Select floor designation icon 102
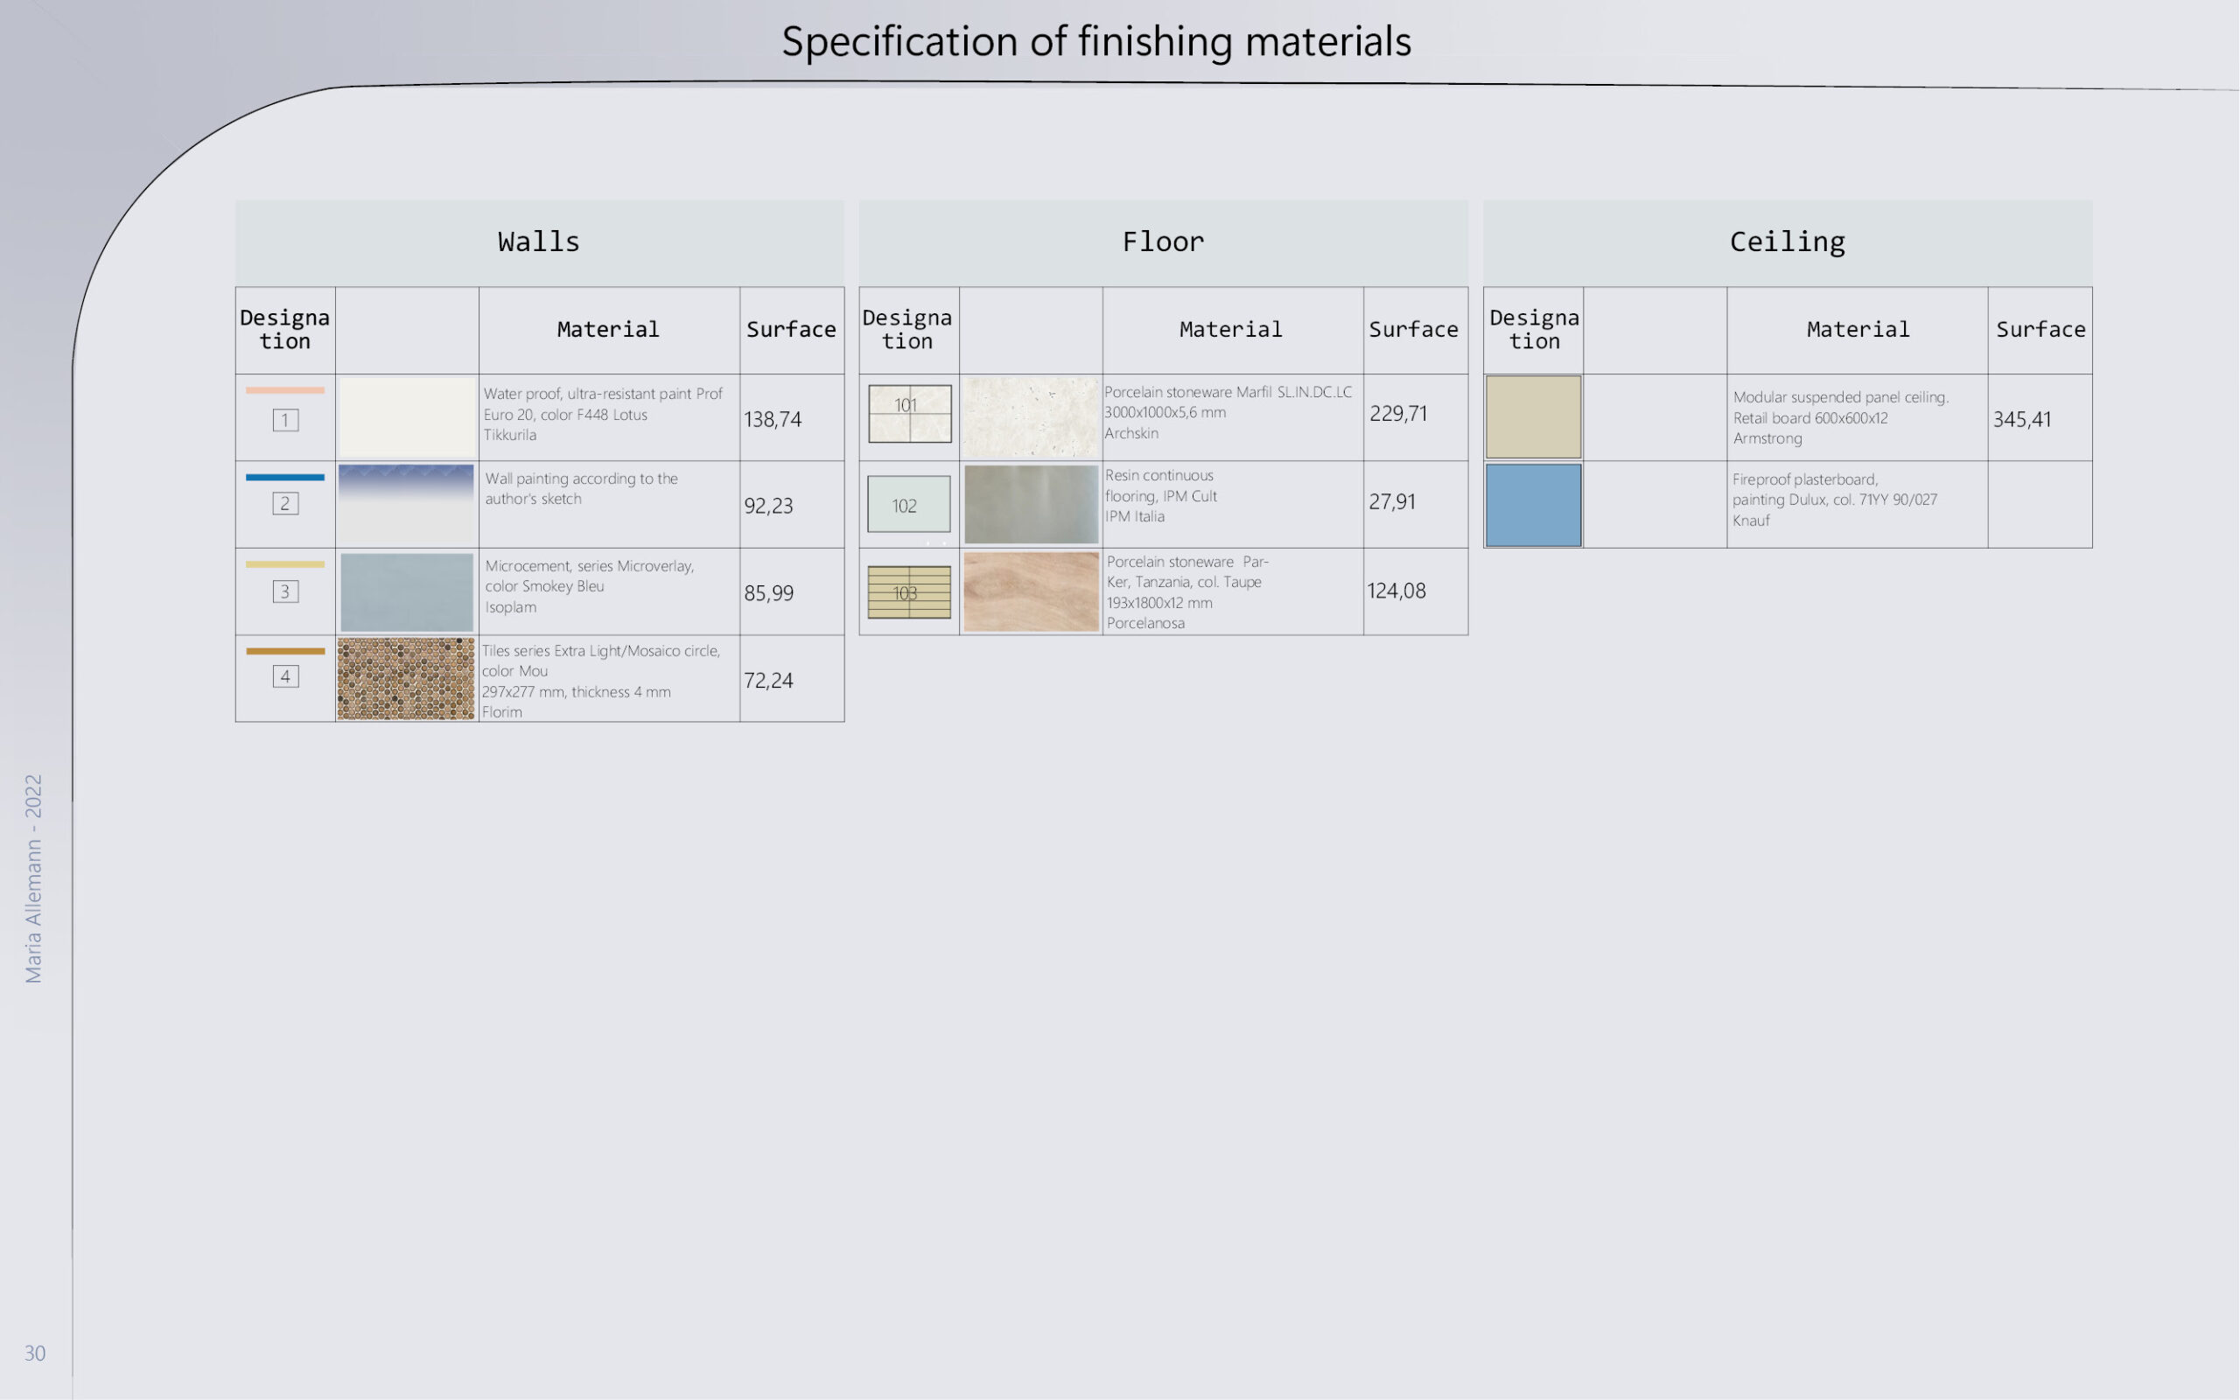 pos(908,505)
